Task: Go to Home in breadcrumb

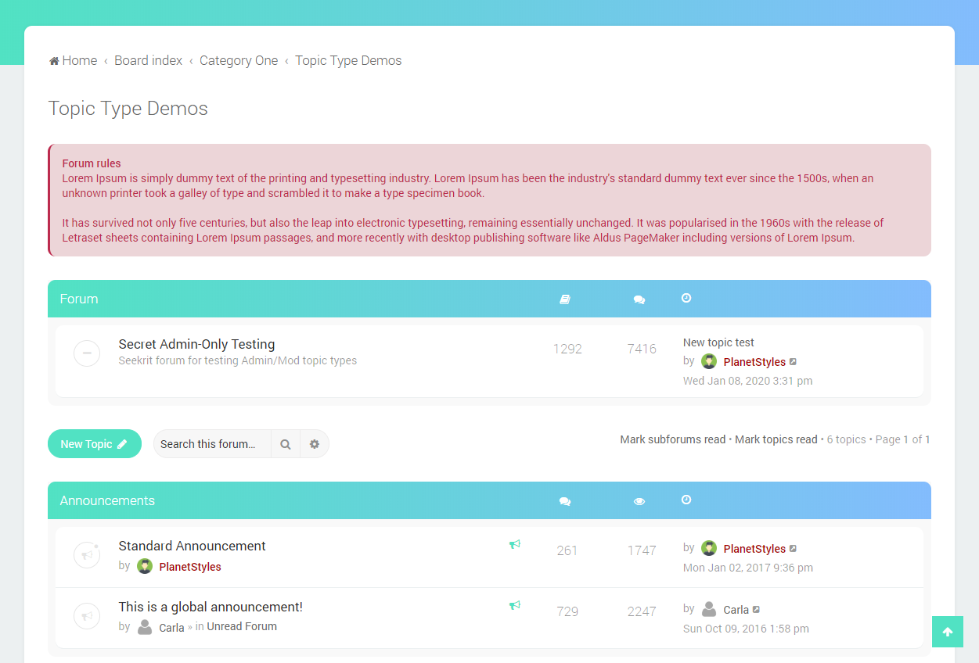Action: click(x=74, y=61)
